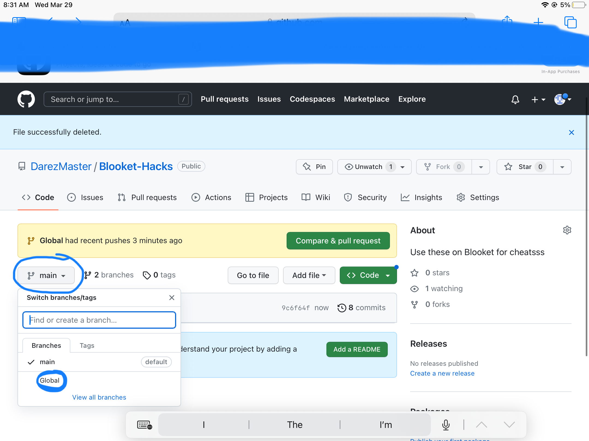Viewport: 589px width, 441px height.
Task: Click the Unwatch button
Action: 374,167
